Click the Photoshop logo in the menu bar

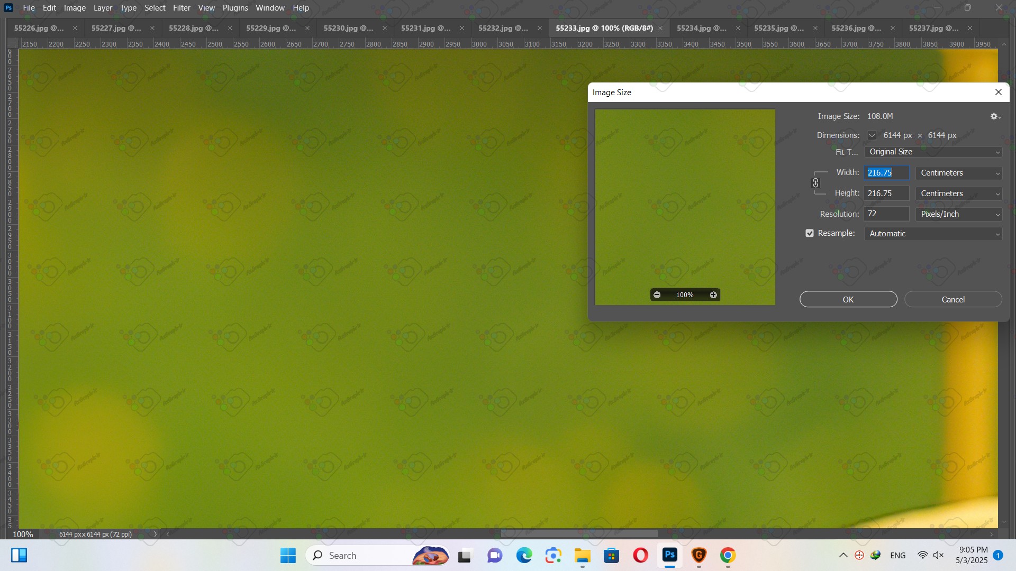(8, 8)
